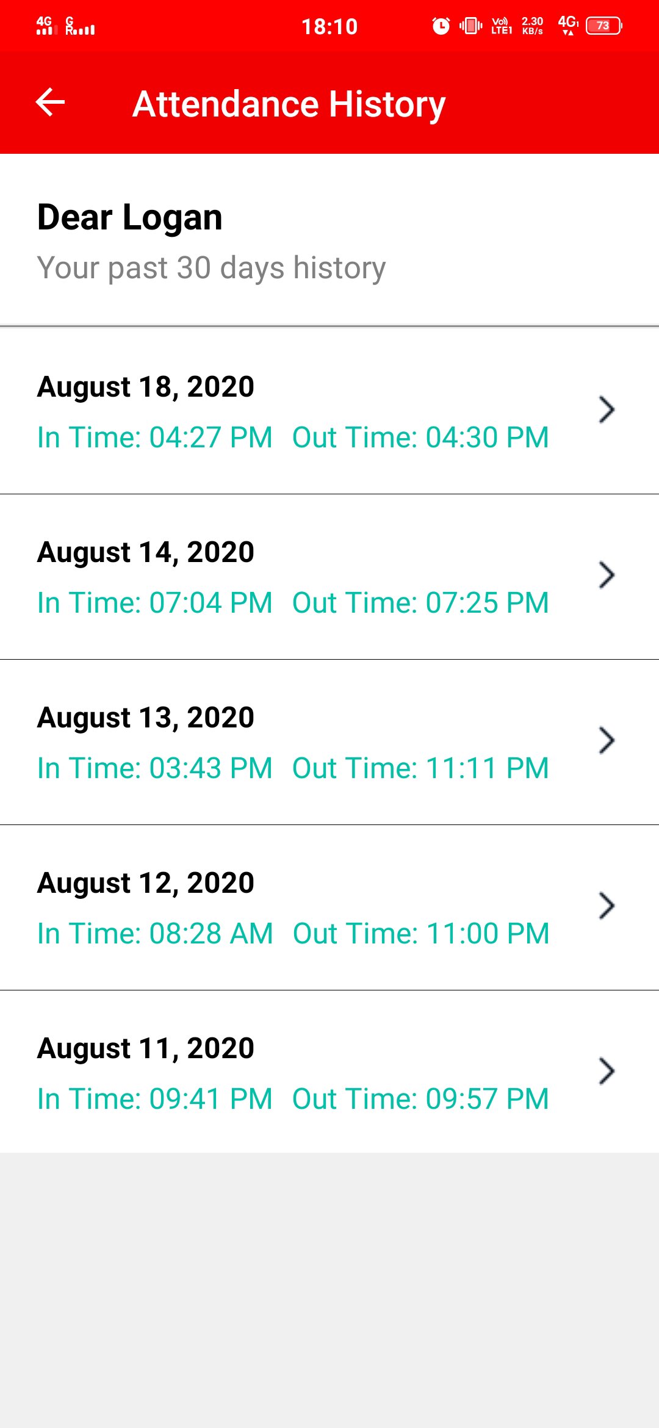Tap the status bar clock 18:10
This screenshot has height=1428, width=659.
pos(329,26)
